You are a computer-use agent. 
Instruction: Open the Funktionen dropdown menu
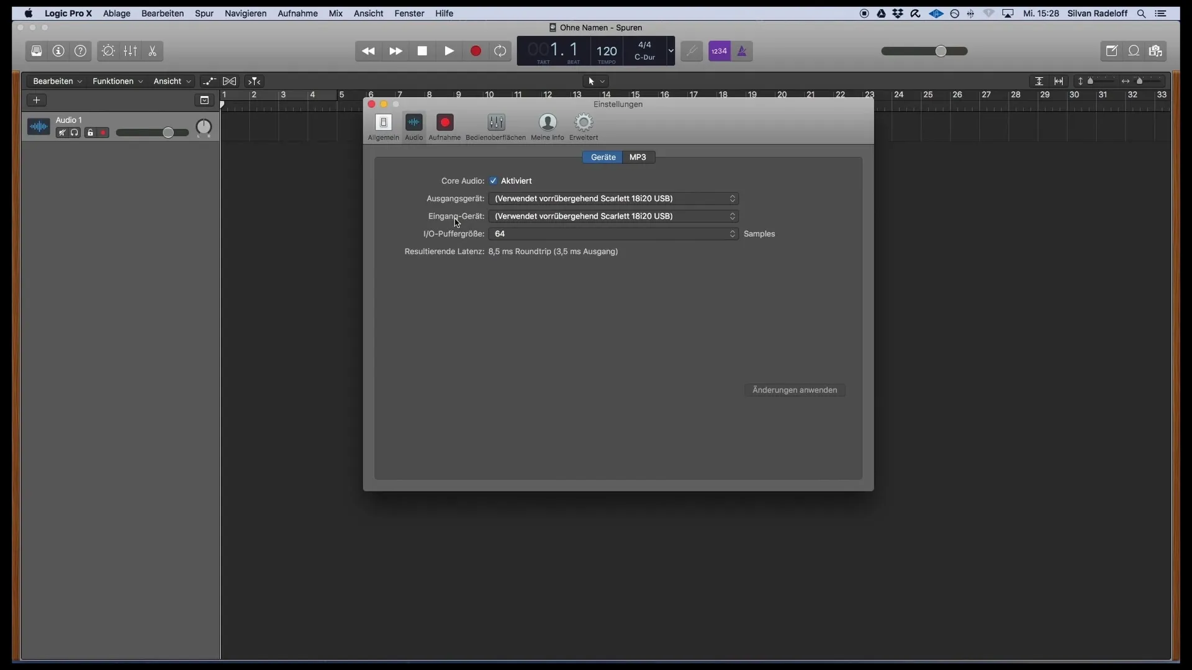click(118, 81)
